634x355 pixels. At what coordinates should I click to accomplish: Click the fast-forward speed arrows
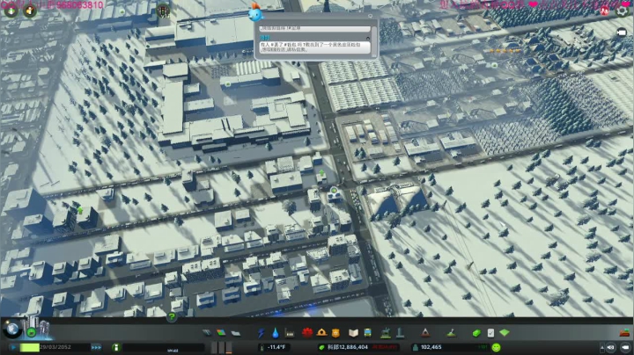pos(96,347)
